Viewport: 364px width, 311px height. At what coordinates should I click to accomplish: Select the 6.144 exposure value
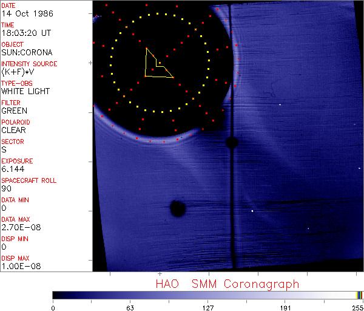12,169
